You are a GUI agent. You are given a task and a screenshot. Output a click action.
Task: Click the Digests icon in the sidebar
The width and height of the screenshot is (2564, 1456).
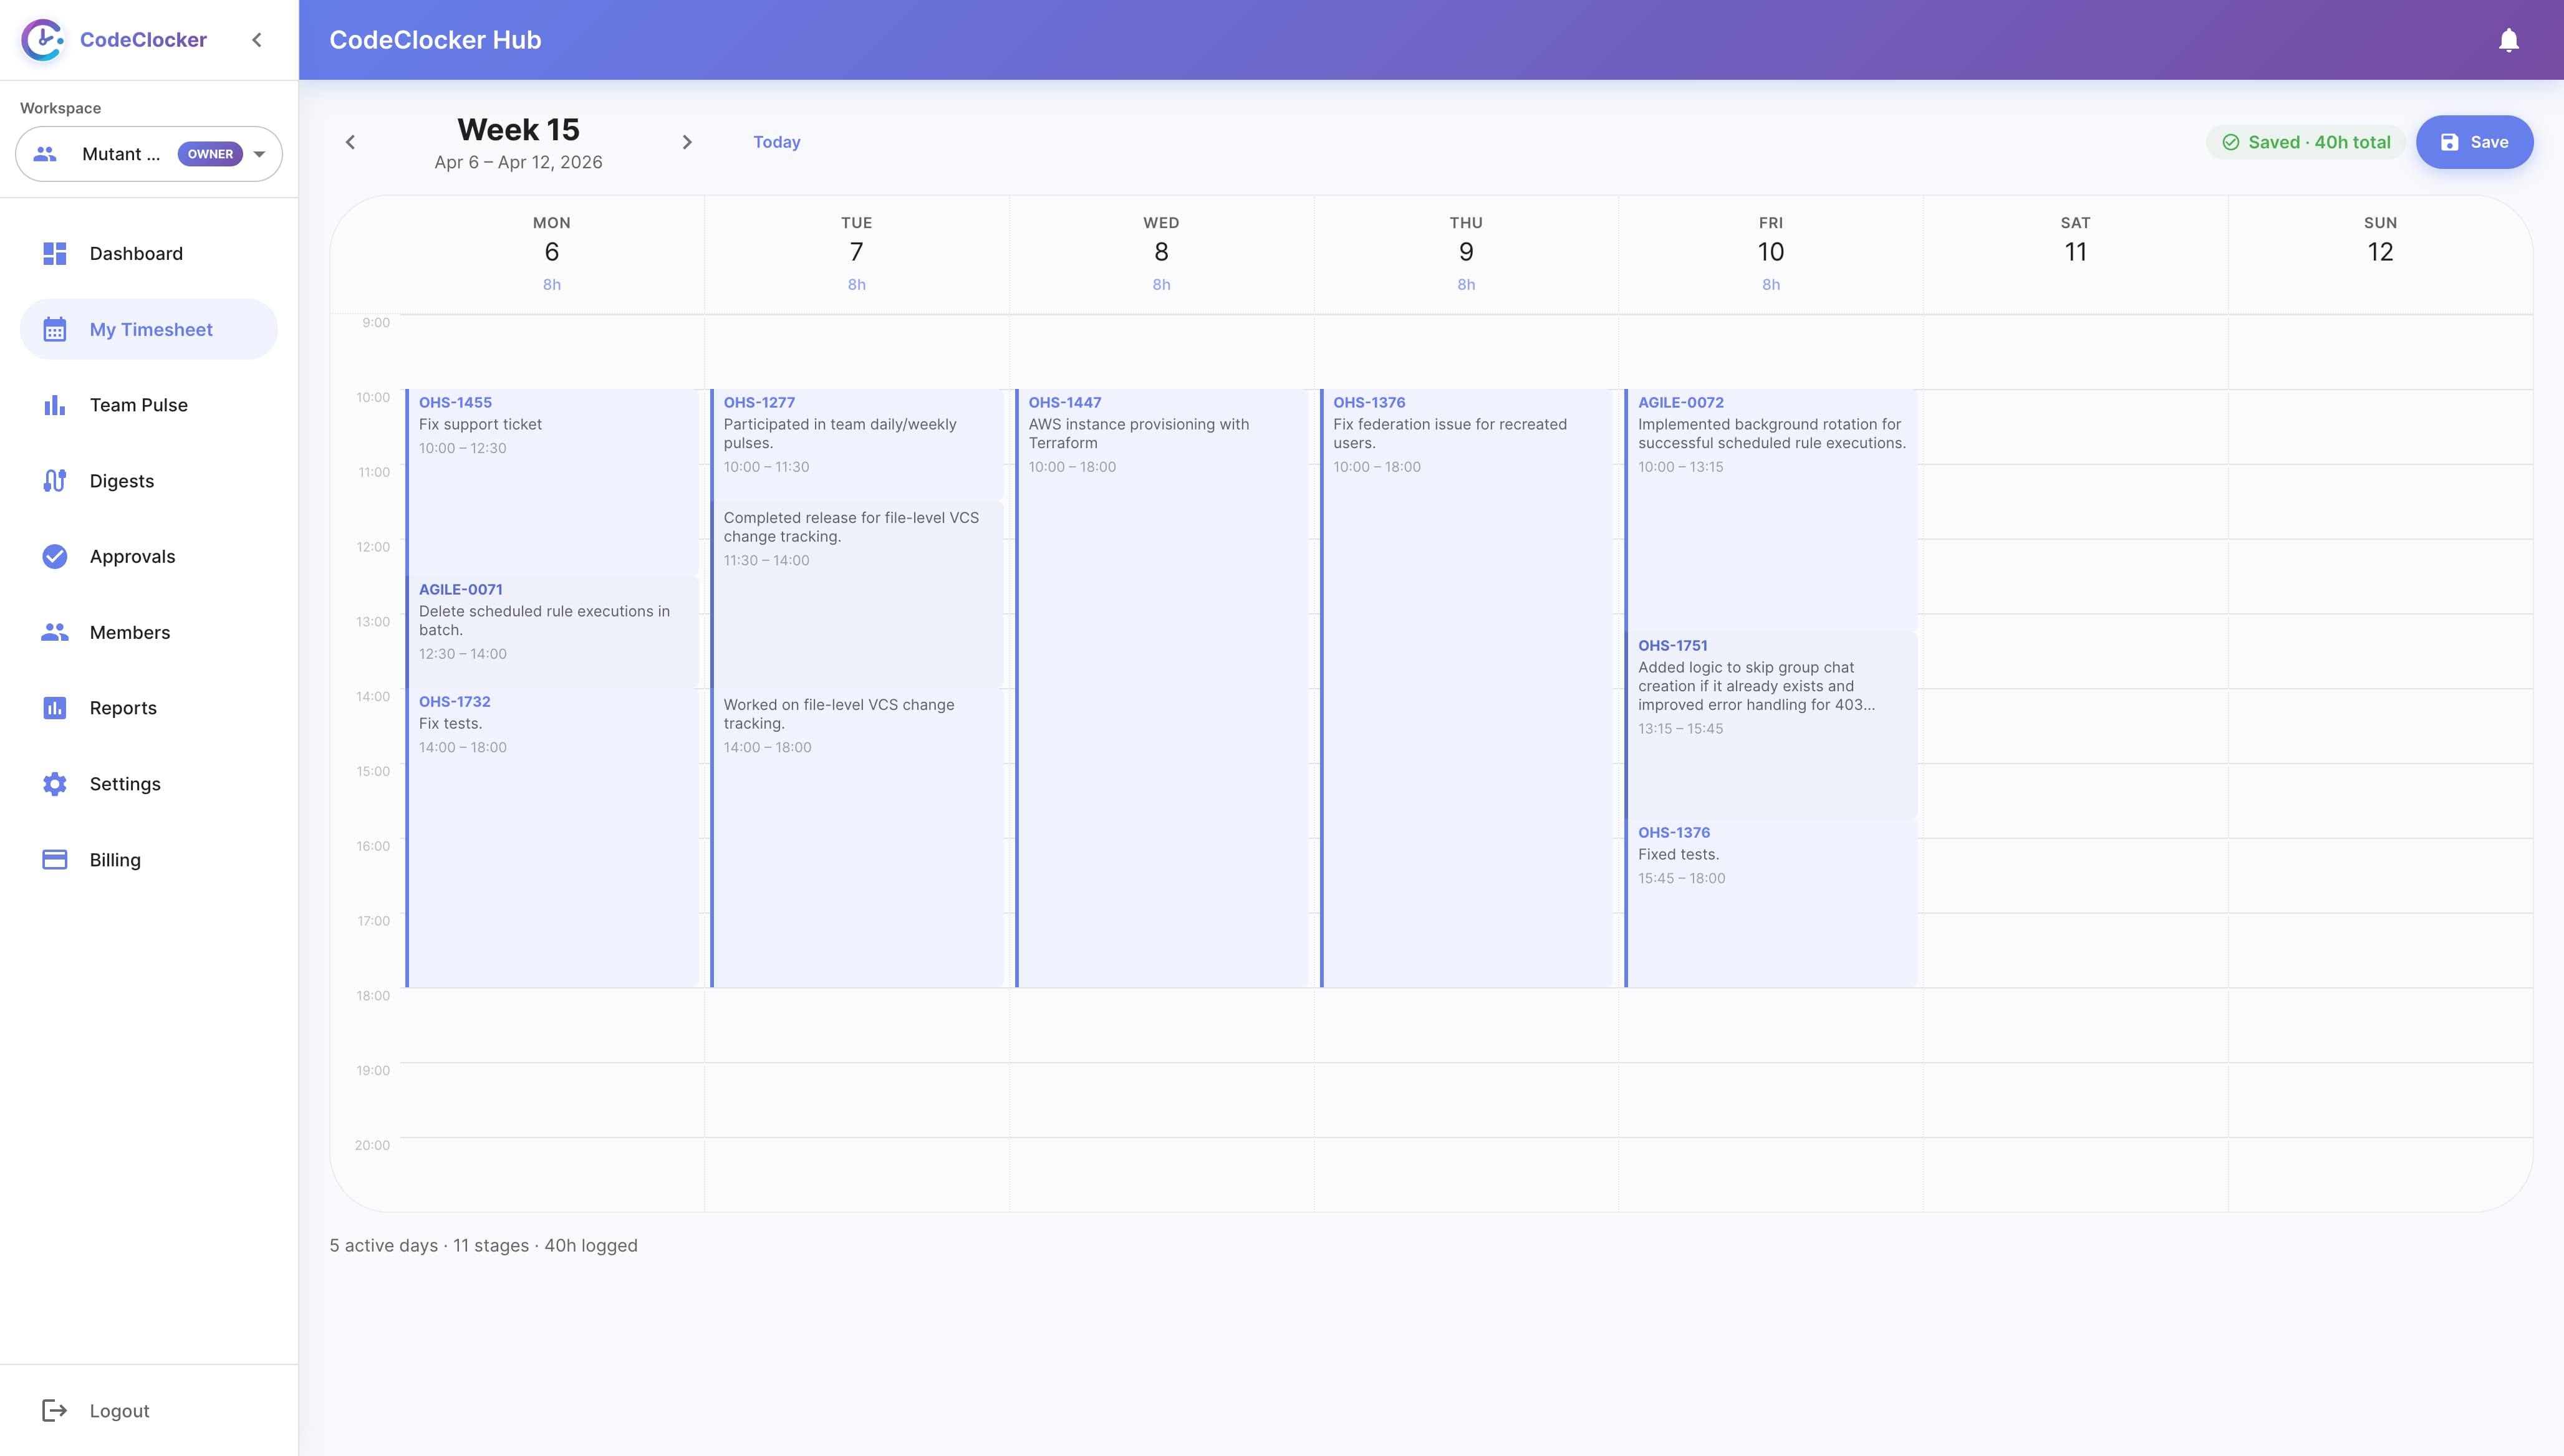(x=55, y=480)
